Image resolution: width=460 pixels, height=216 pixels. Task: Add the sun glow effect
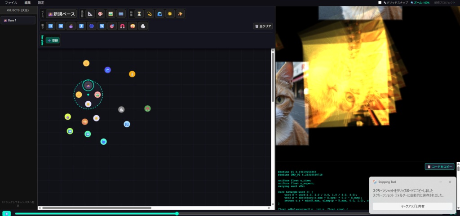tap(170, 14)
